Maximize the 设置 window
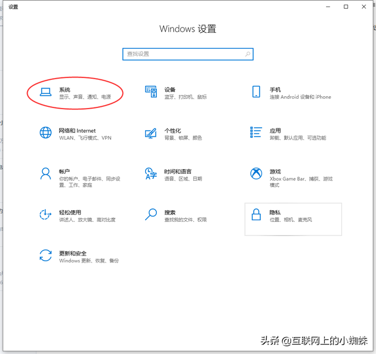This screenshot has height=354, width=376. [346, 6]
